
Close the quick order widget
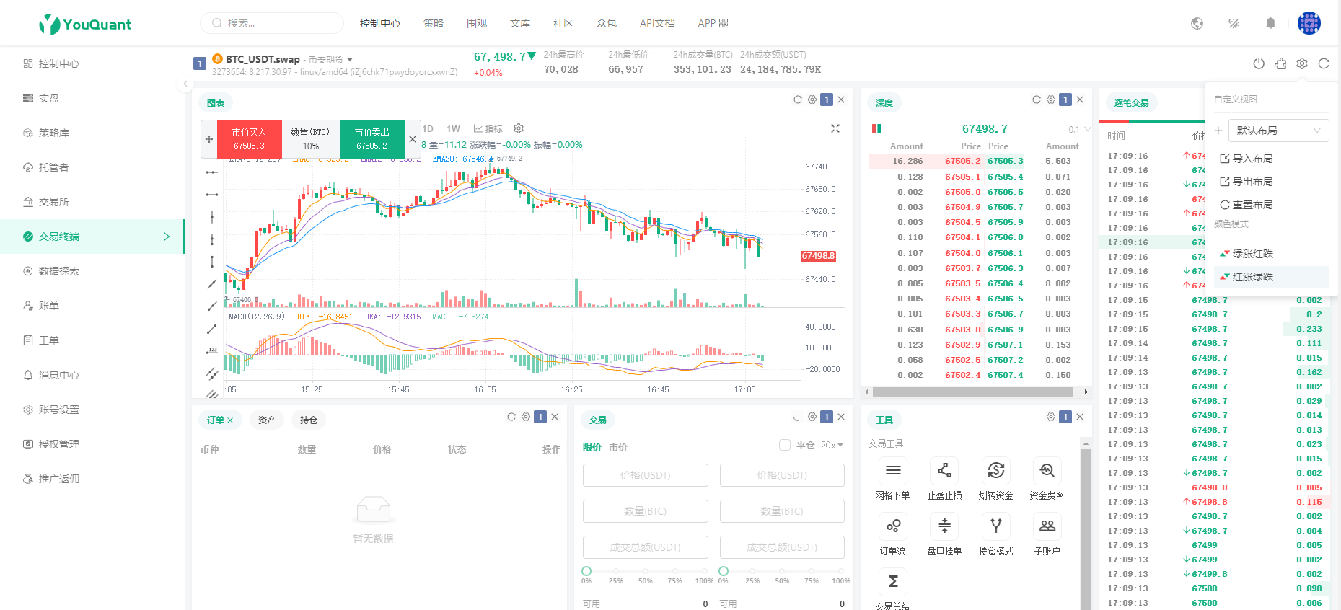click(x=413, y=138)
